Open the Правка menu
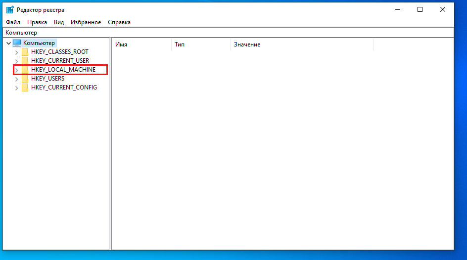 37,22
